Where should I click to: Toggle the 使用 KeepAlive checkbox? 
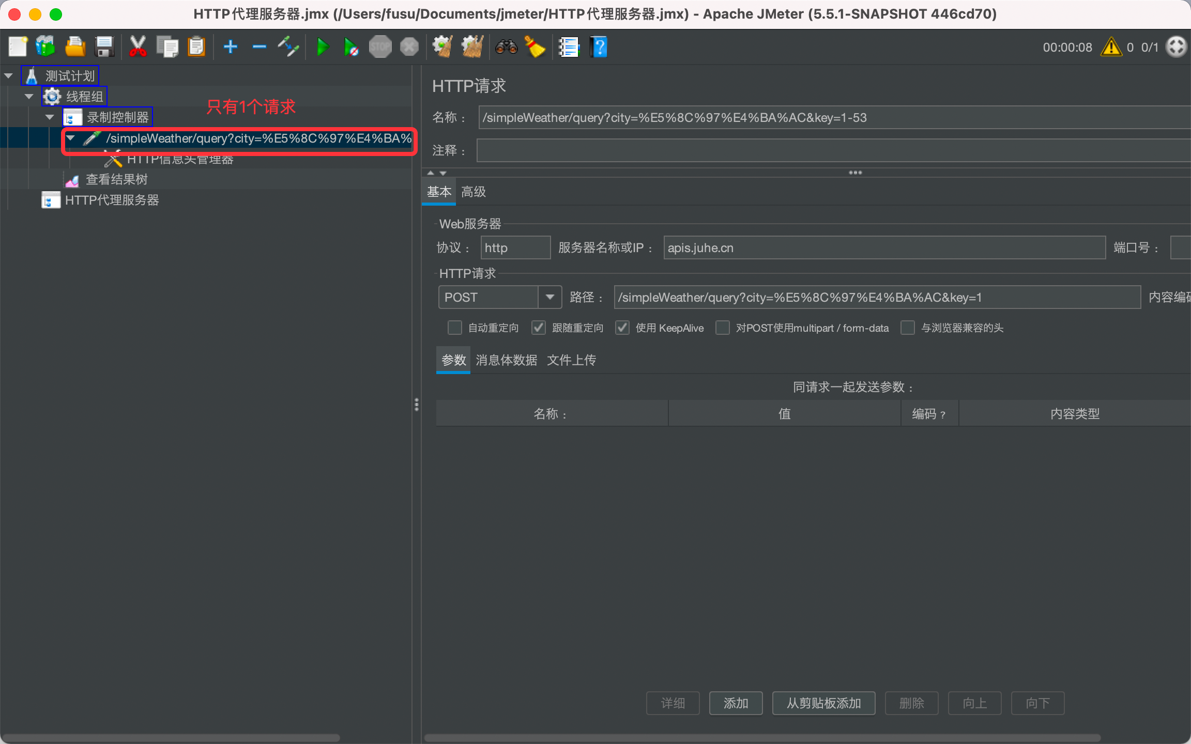point(622,328)
